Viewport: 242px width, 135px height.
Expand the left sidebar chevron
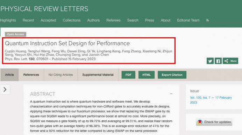pos(5,89)
